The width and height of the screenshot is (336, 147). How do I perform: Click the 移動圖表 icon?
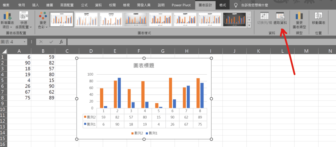319,16
